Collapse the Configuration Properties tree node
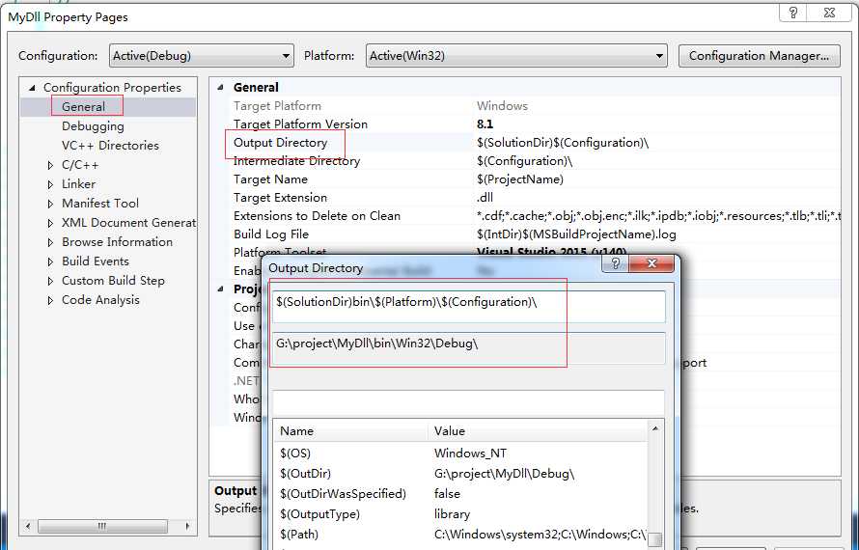This screenshot has height=550, width=859. [32, 88]
